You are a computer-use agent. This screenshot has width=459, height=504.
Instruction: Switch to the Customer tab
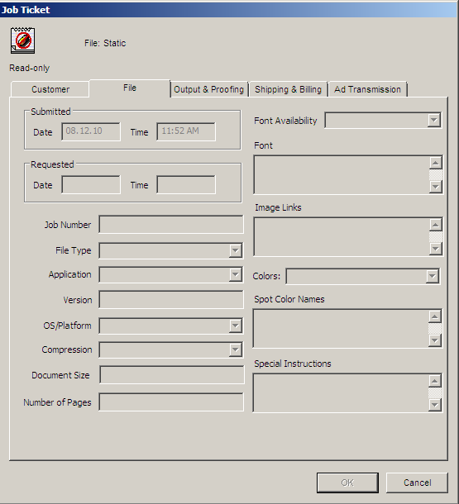tap(50, 89)
